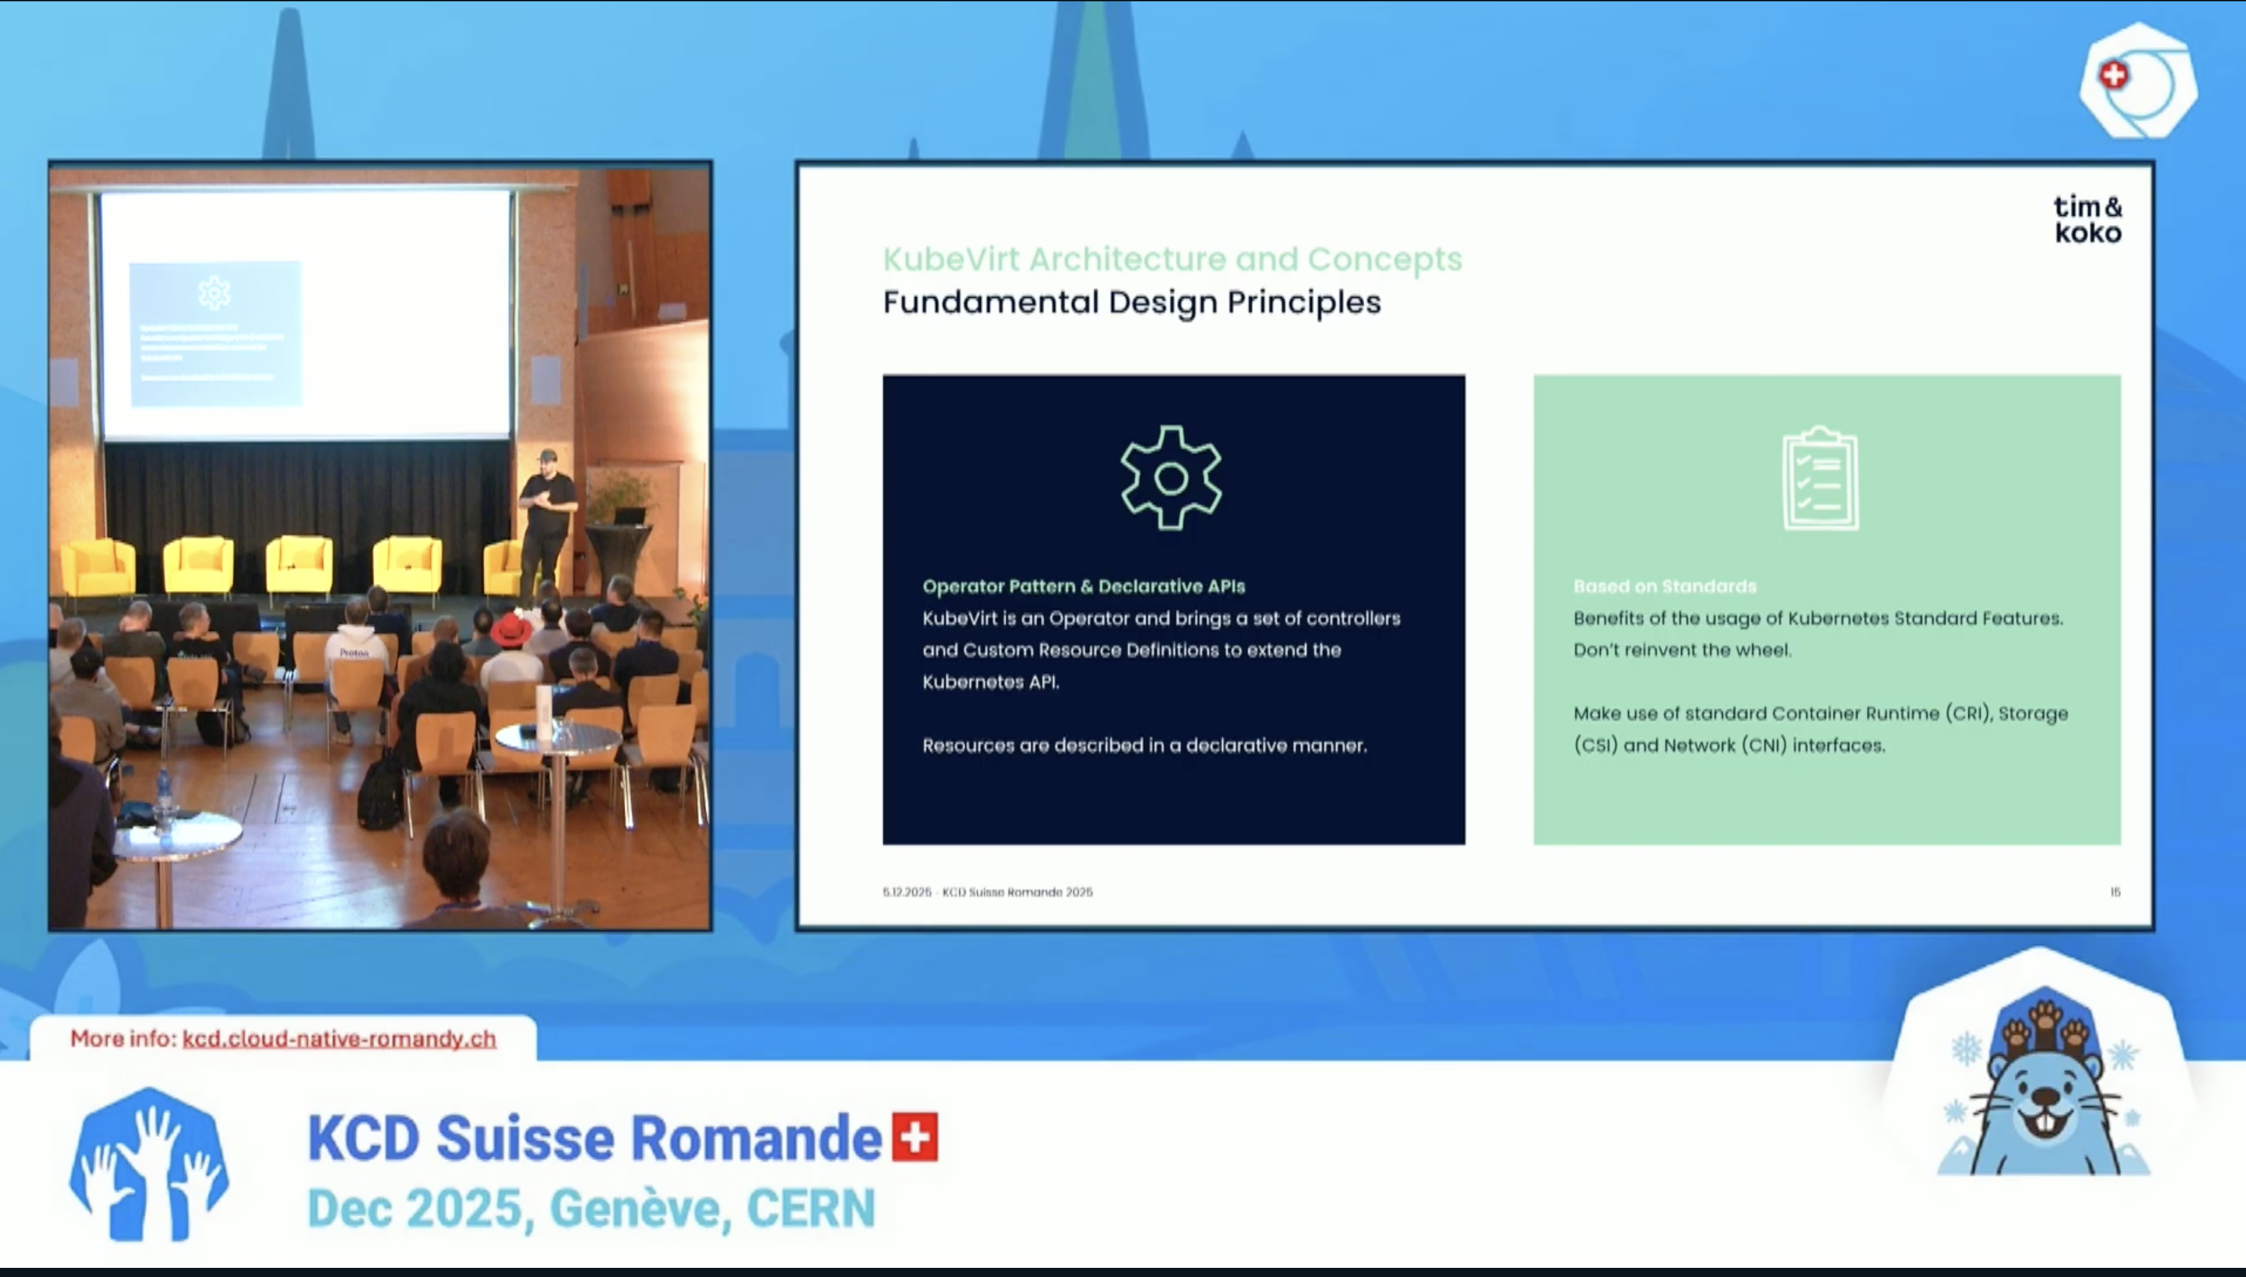This screenshot has height=1277, width=2246.
Task: Click the gear icon on dark panel
Action: tap(1171, 478)
